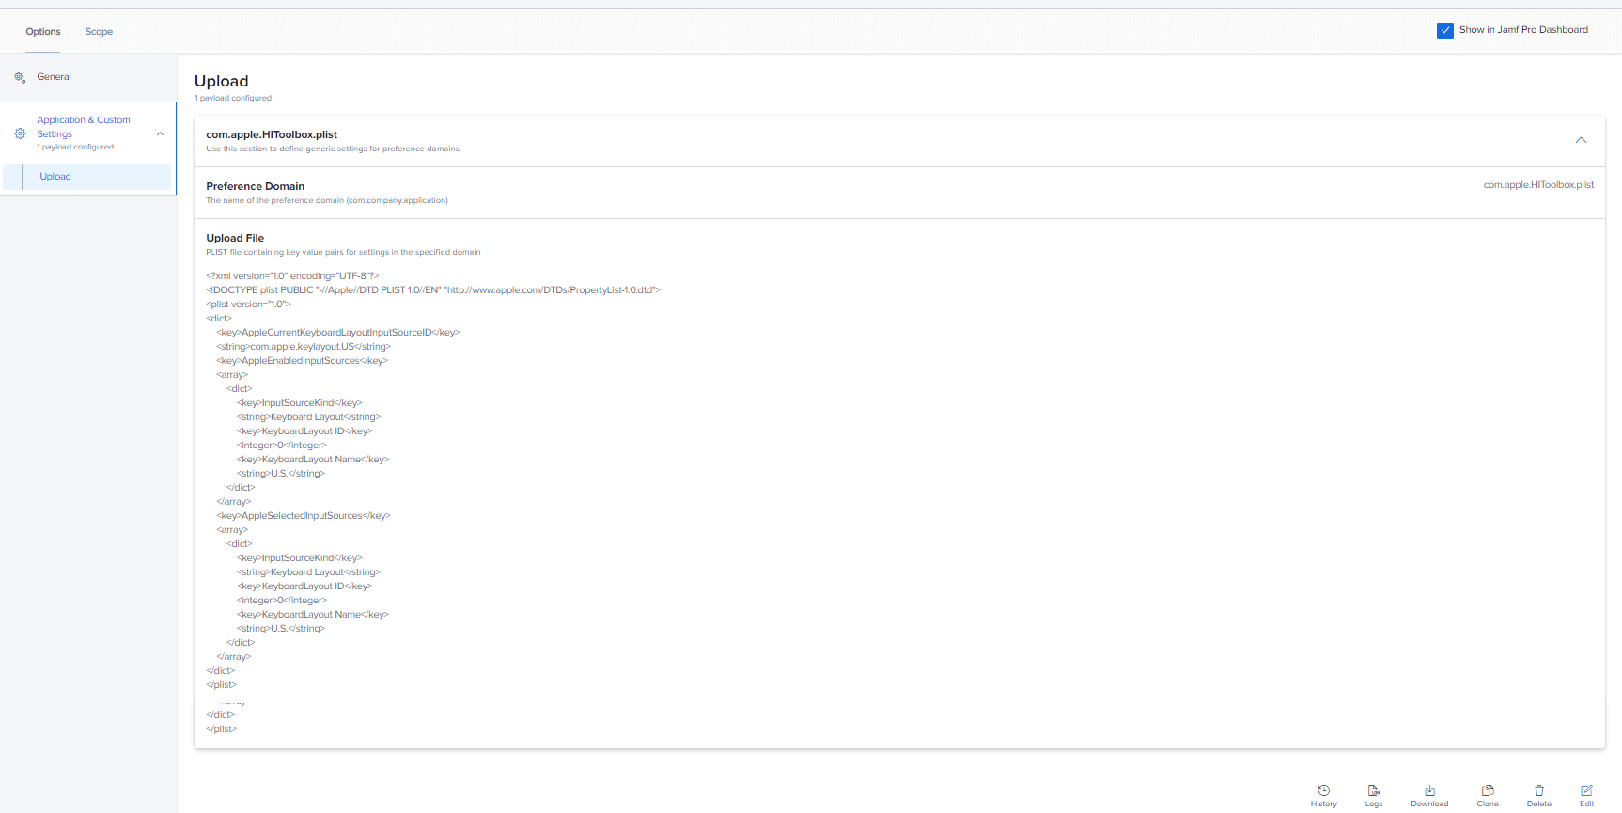Click the xml version declaration line
Image resolution: width=1622 pixels, height=813 pixels.
[292, 276]
